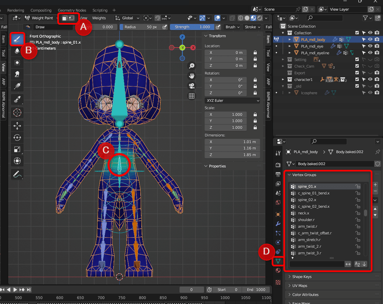Select the Transform tool

click(17, 161)
